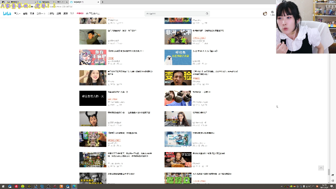Viewport: 336px width, 189px height.
Task: Open Microsoft Edge icon in taskbar
Action: tap(74, 186)
